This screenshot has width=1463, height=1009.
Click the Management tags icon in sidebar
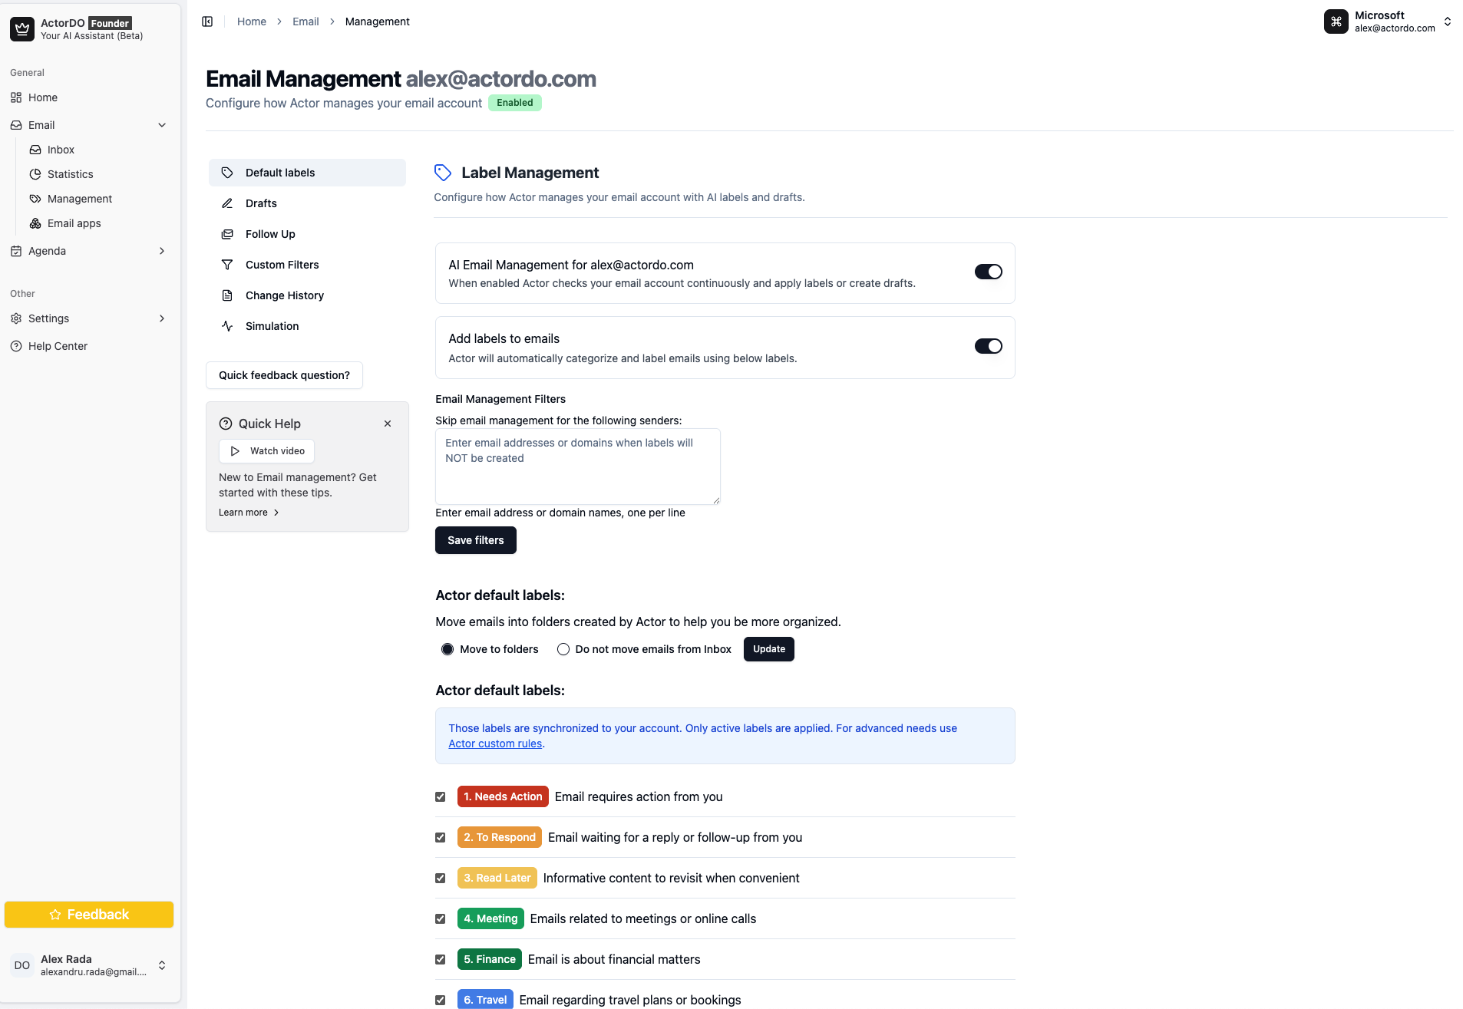coord(35,199)
